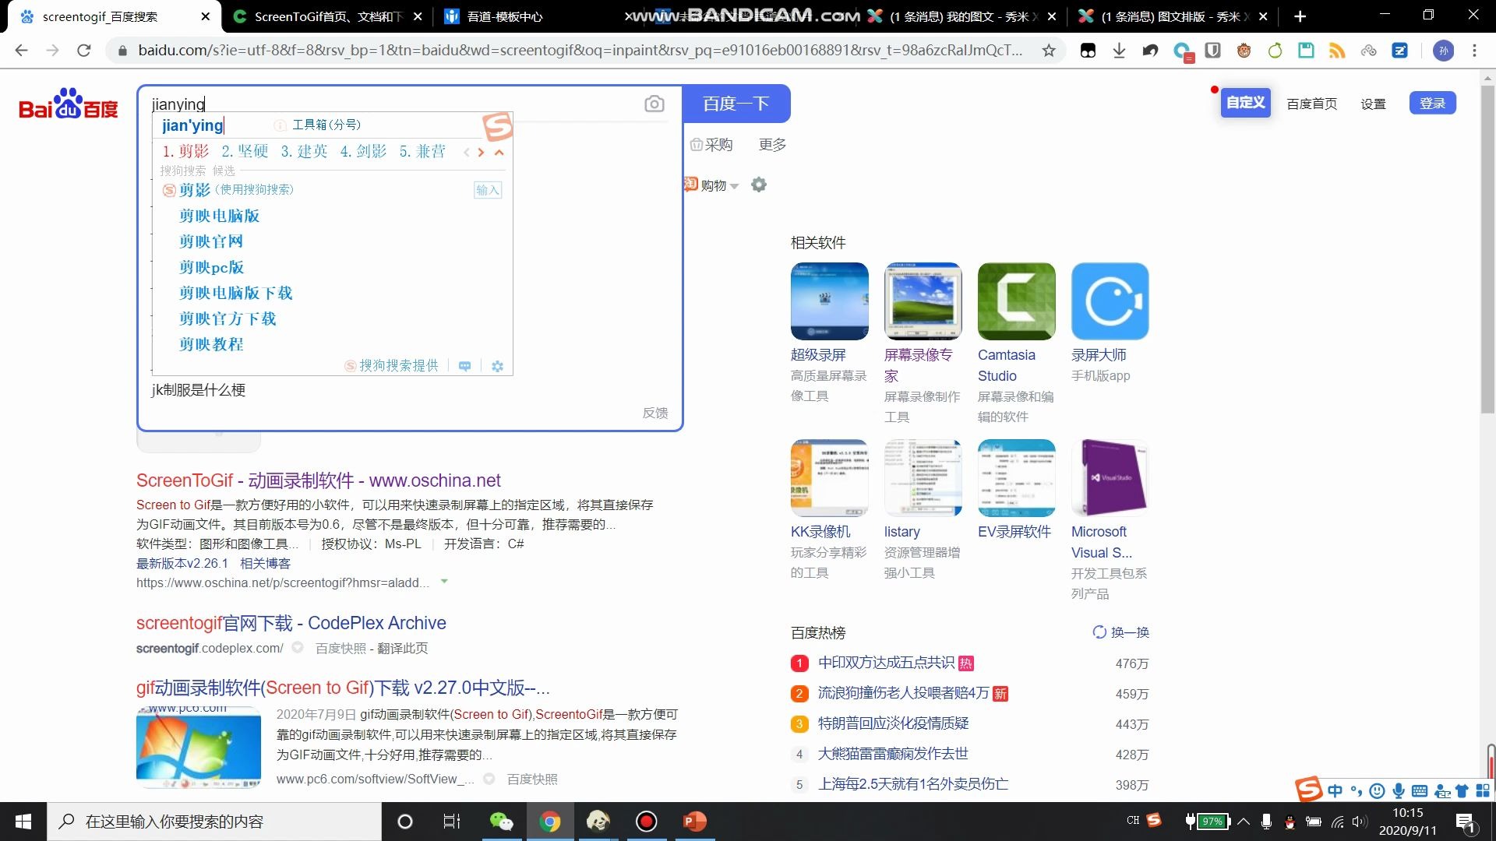Image resolution: width=1496 pixels, height=841 pixels.
Task: Select IME candidate 1 剪影
Action: (185, 151)
